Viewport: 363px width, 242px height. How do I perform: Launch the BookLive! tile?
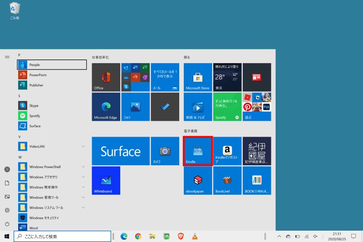click(227, 181)
